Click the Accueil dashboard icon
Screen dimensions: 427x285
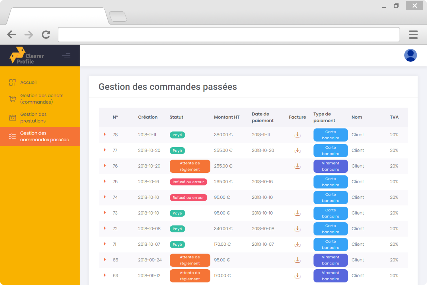tap(13, 82)
